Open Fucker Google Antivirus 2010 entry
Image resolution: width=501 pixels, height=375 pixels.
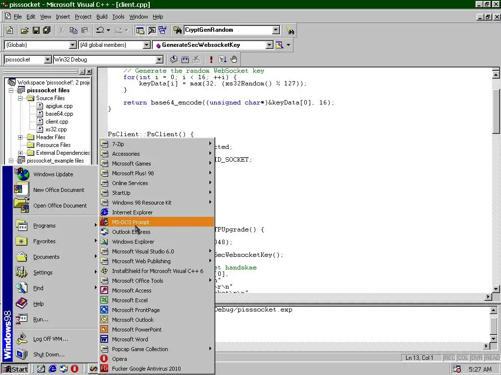click(157, 369)
